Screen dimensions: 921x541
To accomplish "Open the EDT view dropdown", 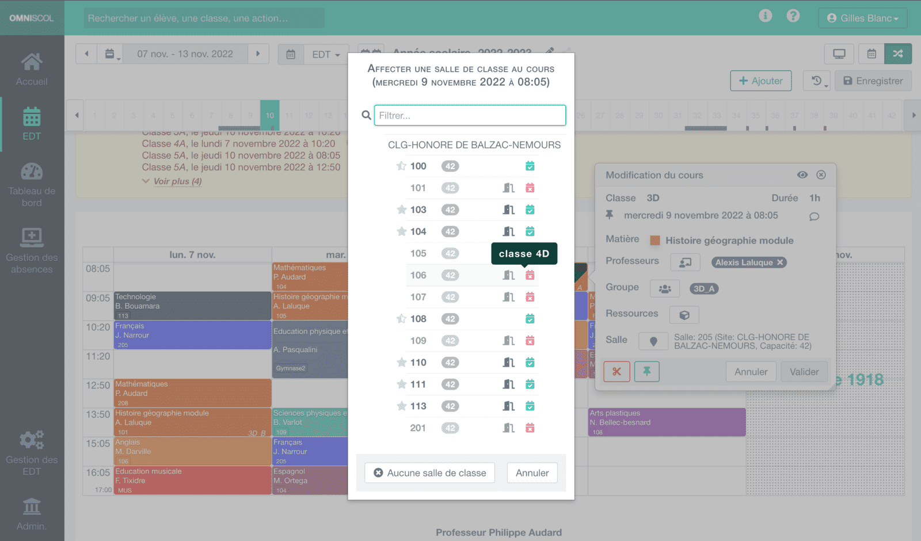I will pos(326,55).
